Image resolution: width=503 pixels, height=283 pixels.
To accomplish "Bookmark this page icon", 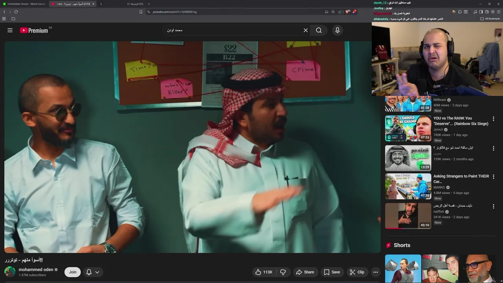I will (141, 12).
